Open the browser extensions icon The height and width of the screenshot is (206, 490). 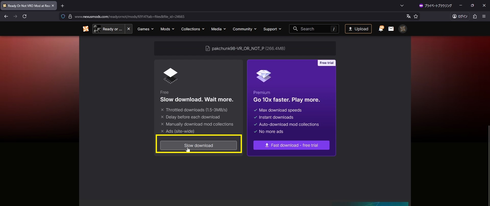475,16
